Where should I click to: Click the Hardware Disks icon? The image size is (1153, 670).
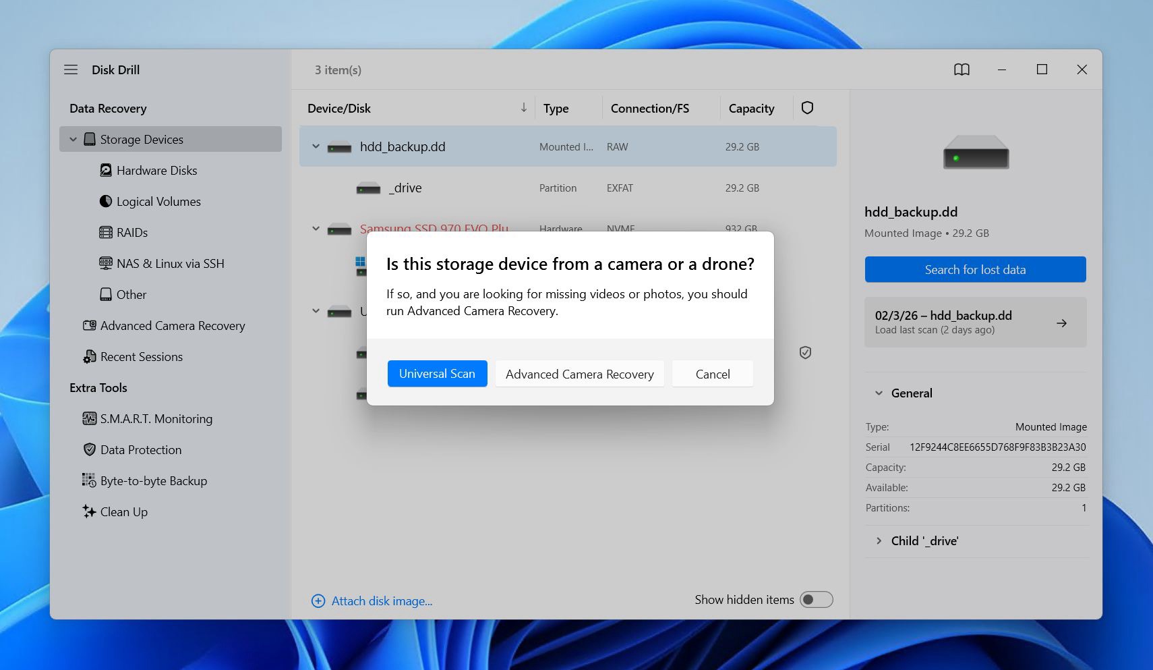click(x=106, y=171)
